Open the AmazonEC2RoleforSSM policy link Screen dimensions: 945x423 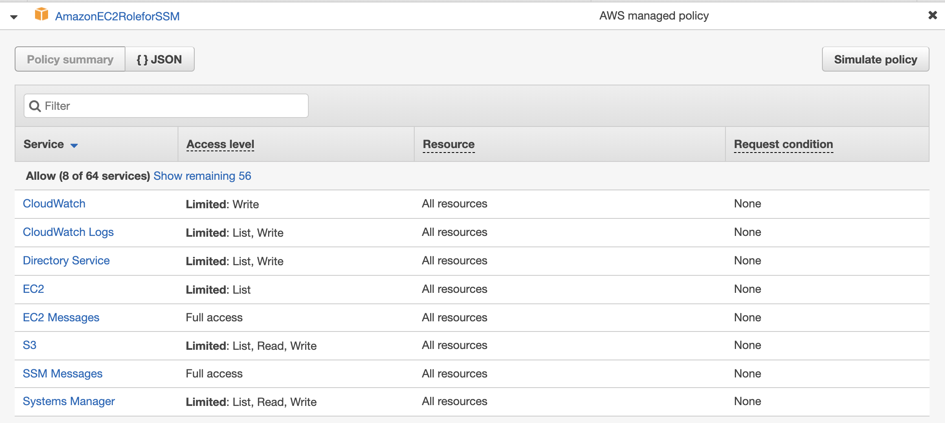pos(117,16)
